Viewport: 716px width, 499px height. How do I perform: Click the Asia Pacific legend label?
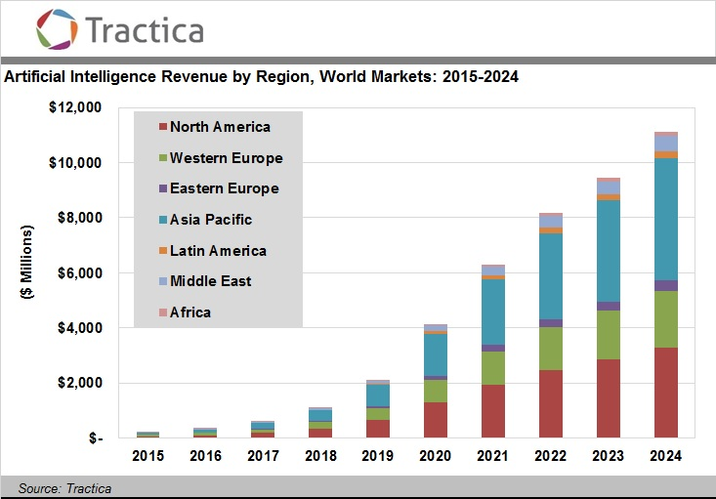[211, 220]
